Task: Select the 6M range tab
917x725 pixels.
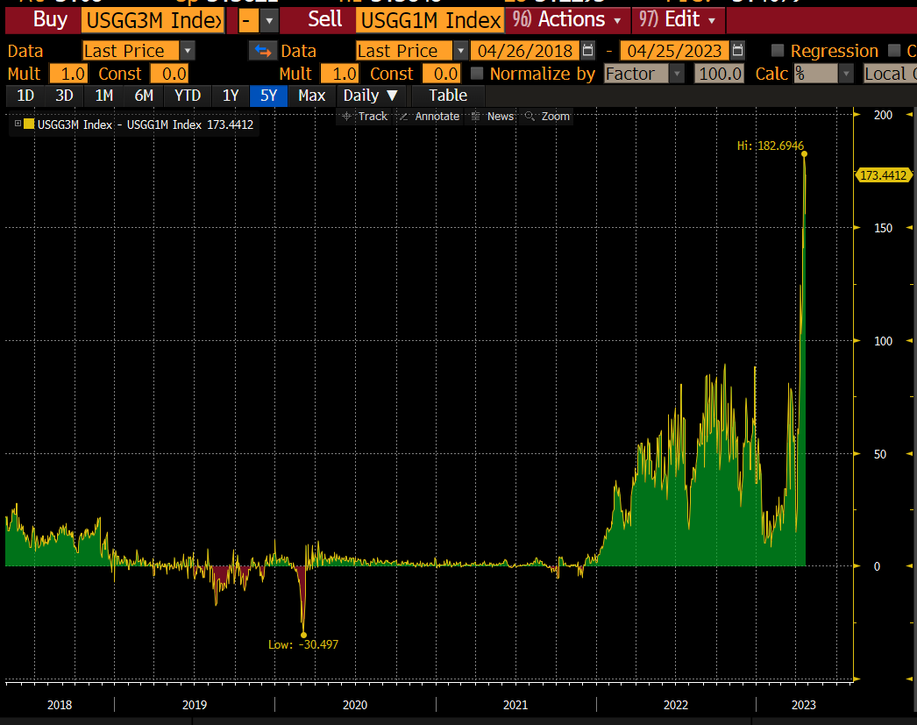Action: point(144,96)
